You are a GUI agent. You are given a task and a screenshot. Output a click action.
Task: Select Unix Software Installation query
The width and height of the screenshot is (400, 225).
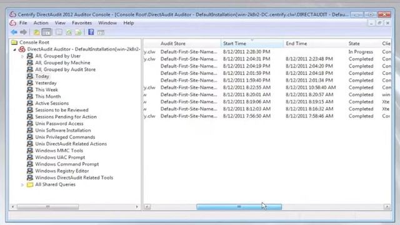pyautogui.click(x=63, y=130)
